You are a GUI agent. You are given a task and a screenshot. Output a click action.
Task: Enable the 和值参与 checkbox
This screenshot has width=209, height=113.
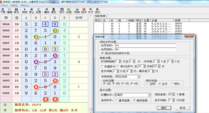(x=102, y=66)
